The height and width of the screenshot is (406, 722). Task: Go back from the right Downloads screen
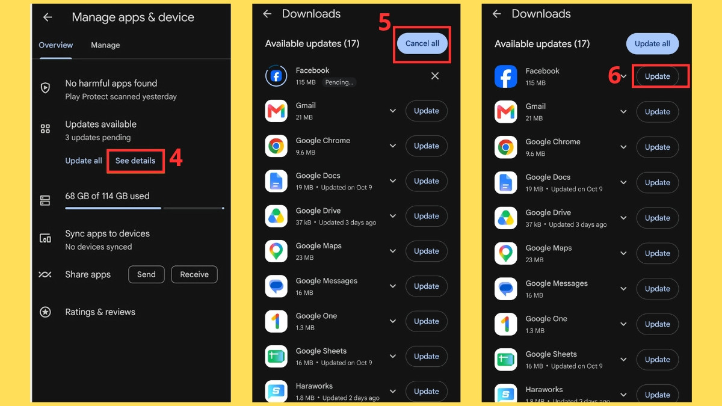pos(497,14)
